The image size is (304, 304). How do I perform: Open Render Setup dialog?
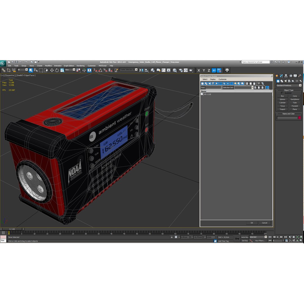(181, 70)
